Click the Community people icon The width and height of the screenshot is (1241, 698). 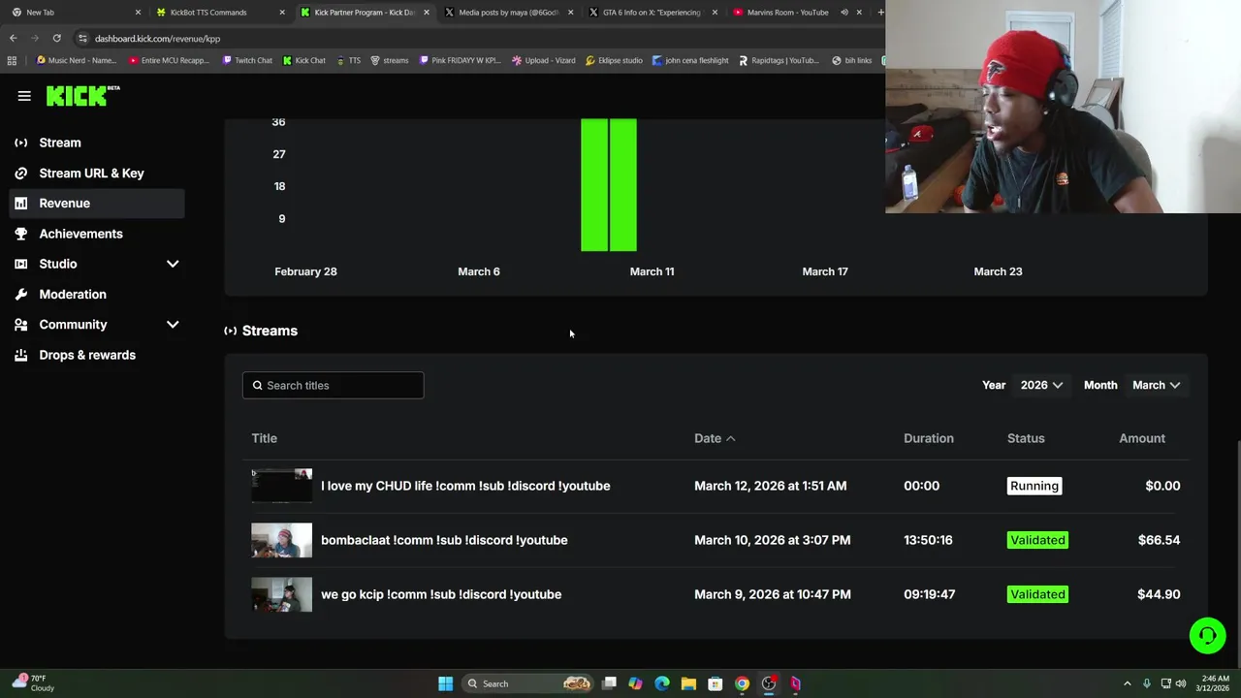click(21, 325)
